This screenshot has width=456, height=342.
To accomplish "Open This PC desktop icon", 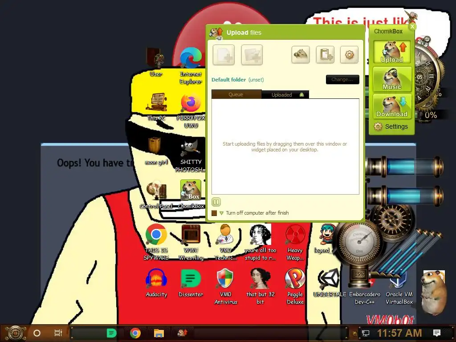I will [156, 107].
